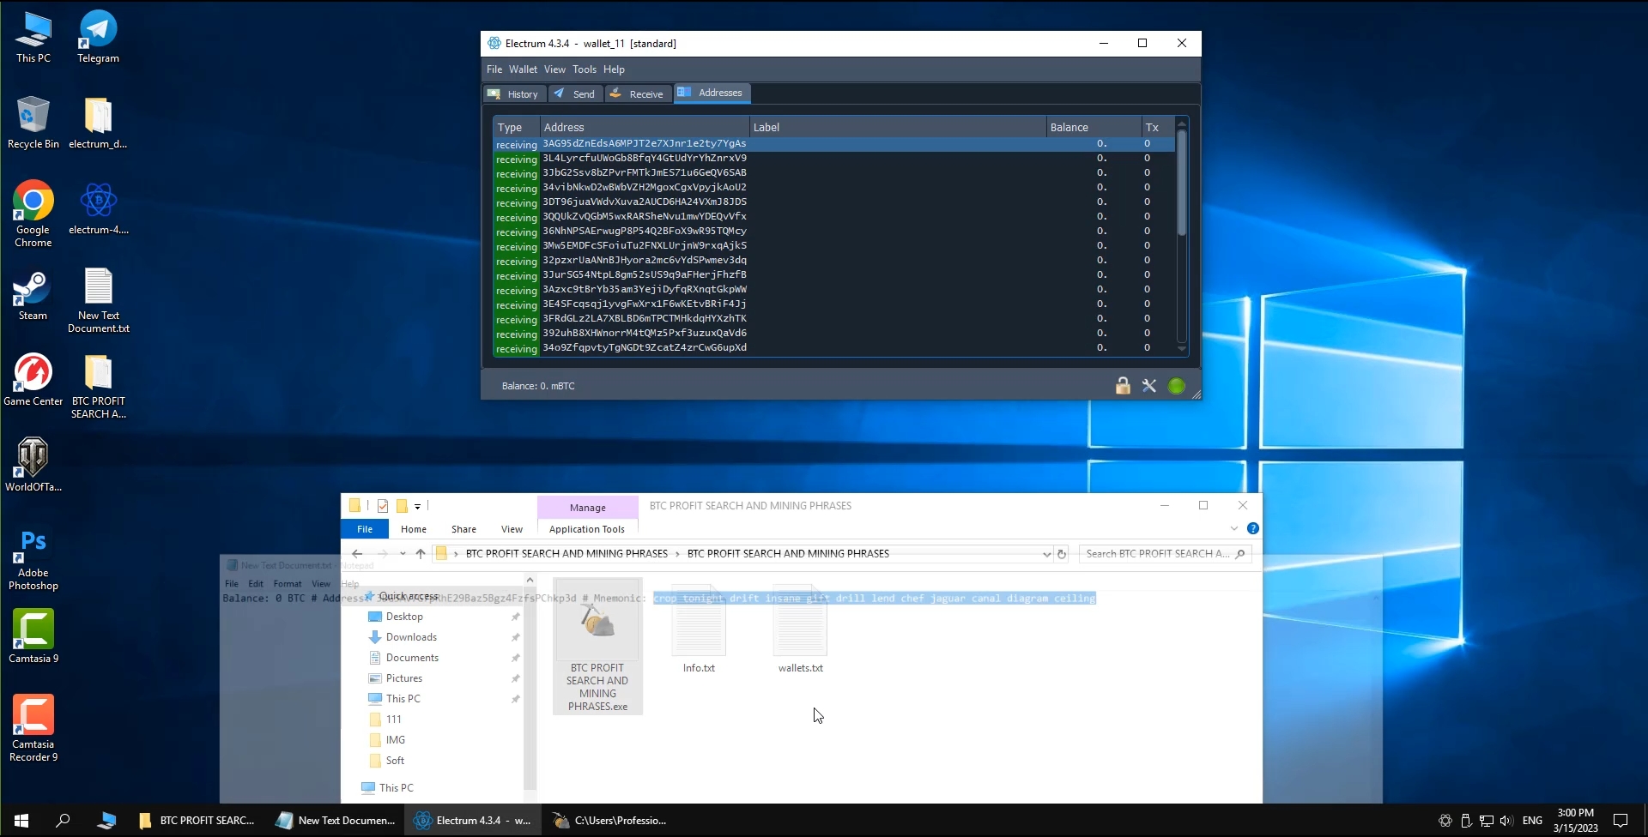Image resolution: width=1648 pixels, height=837 pixels.
Task: Go back in File Explorer
Action: click(358, 554)
